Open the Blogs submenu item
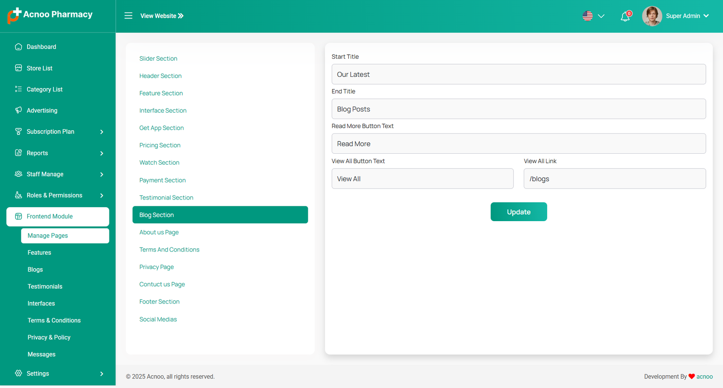The width and height of the screenshot is (723, 388). (35, 270)
